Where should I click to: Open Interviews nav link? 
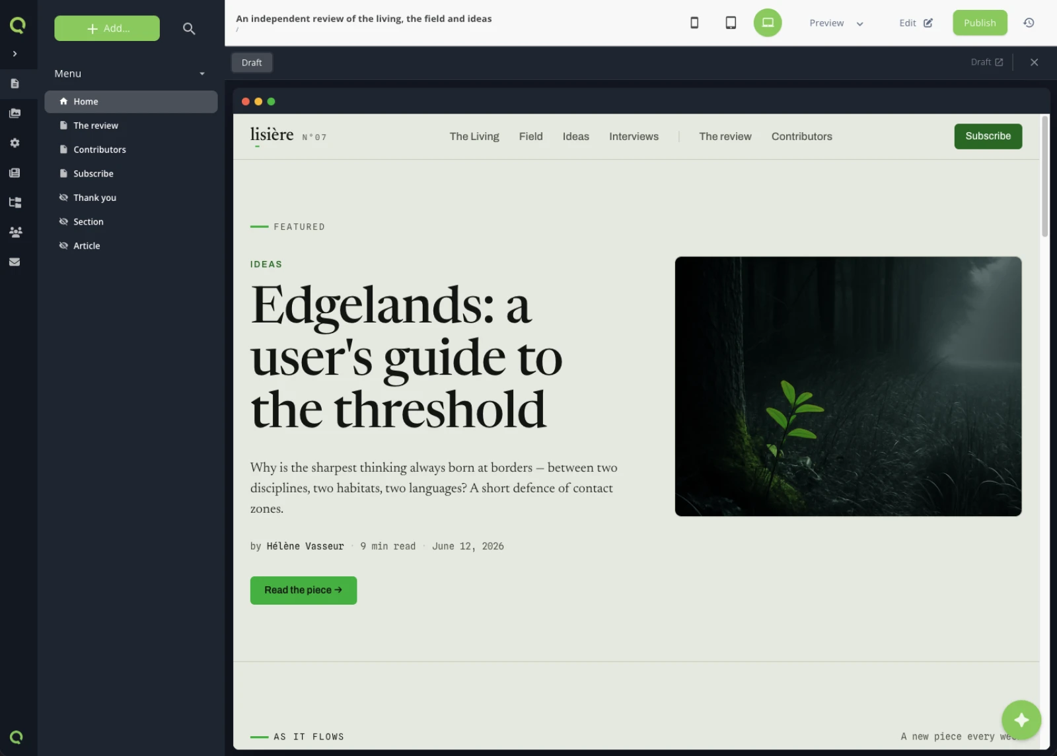click(x=634, y=136)
